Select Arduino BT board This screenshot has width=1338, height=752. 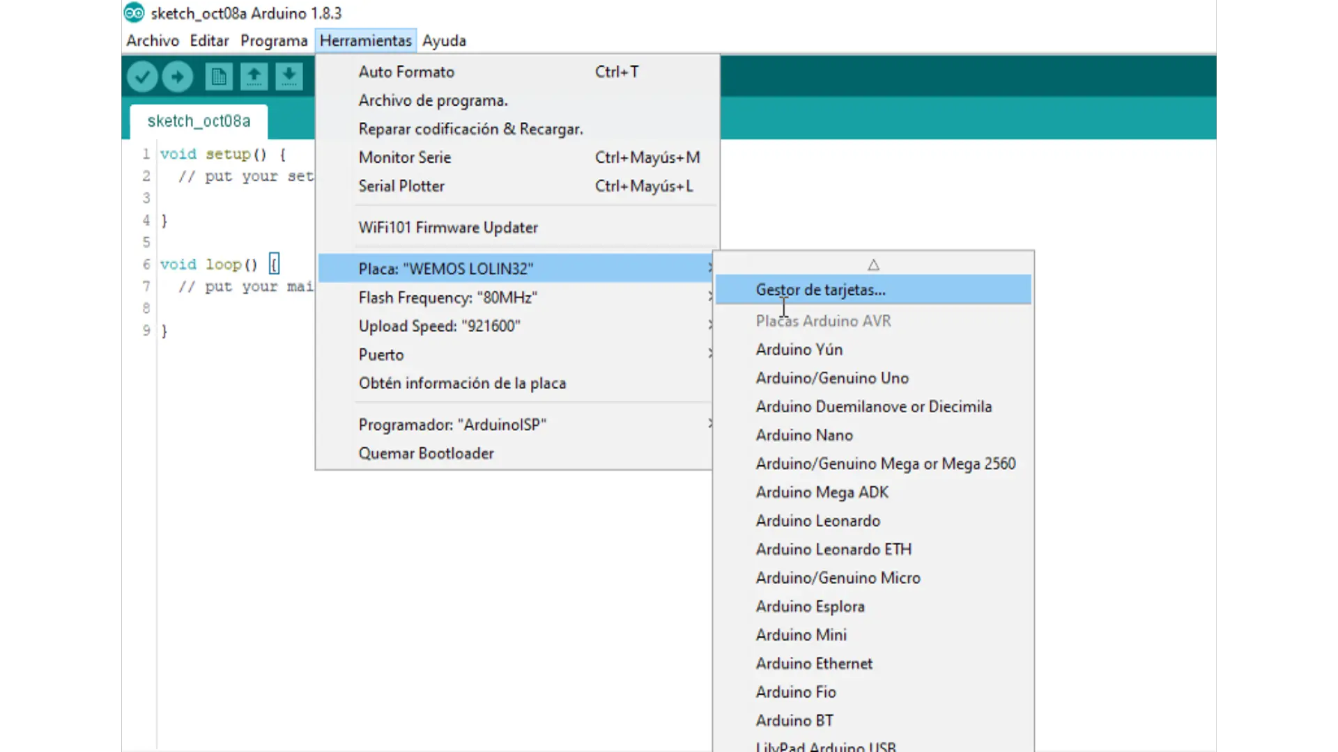coord(873,721)
